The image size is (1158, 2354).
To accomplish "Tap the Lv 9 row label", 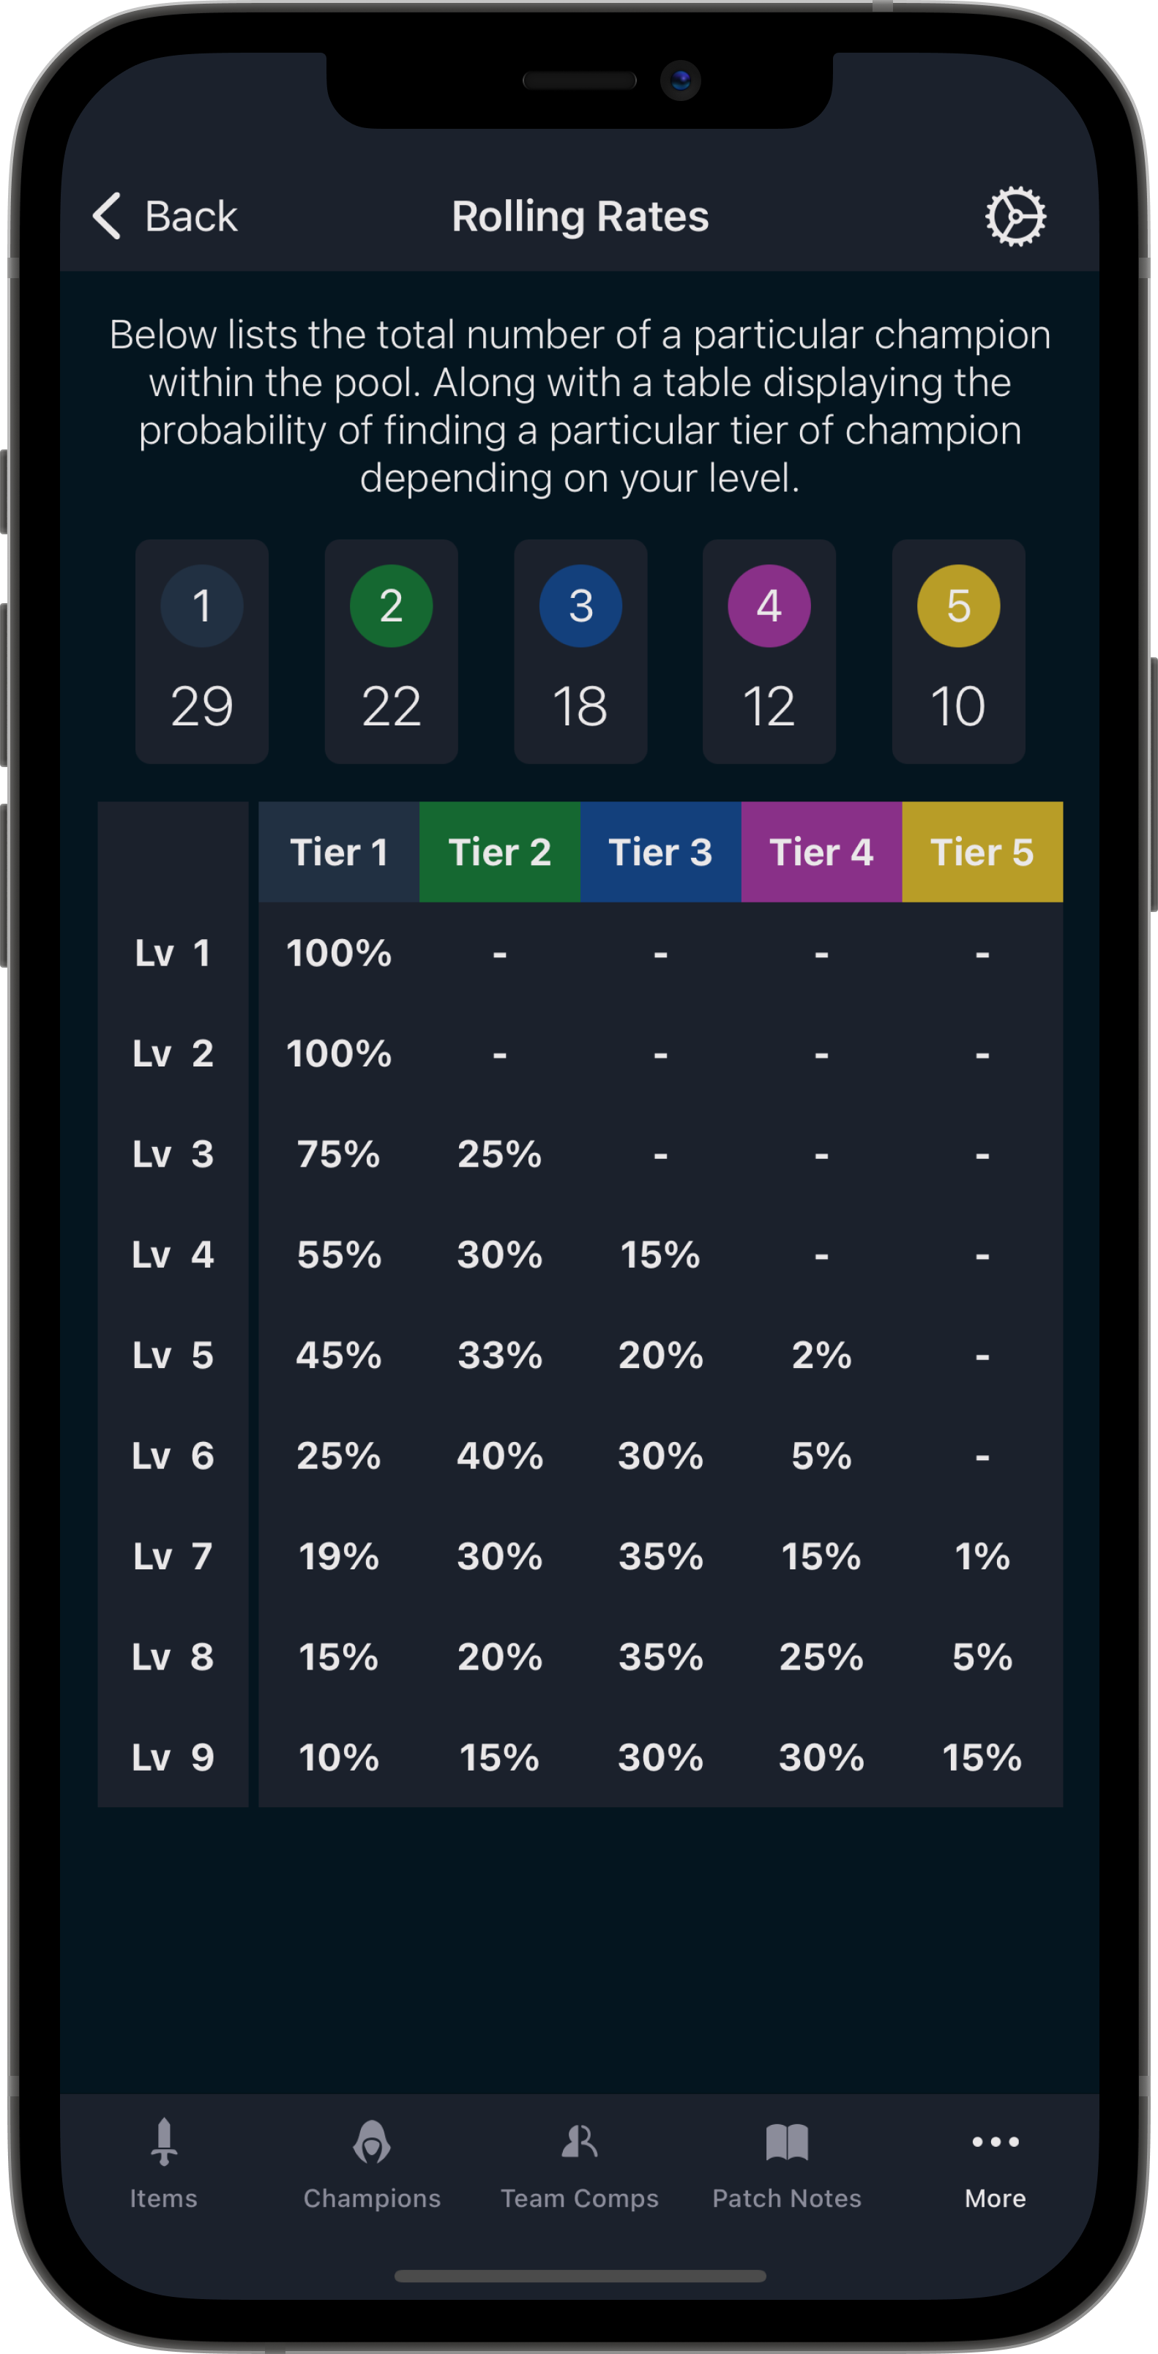I will 173,1757.
